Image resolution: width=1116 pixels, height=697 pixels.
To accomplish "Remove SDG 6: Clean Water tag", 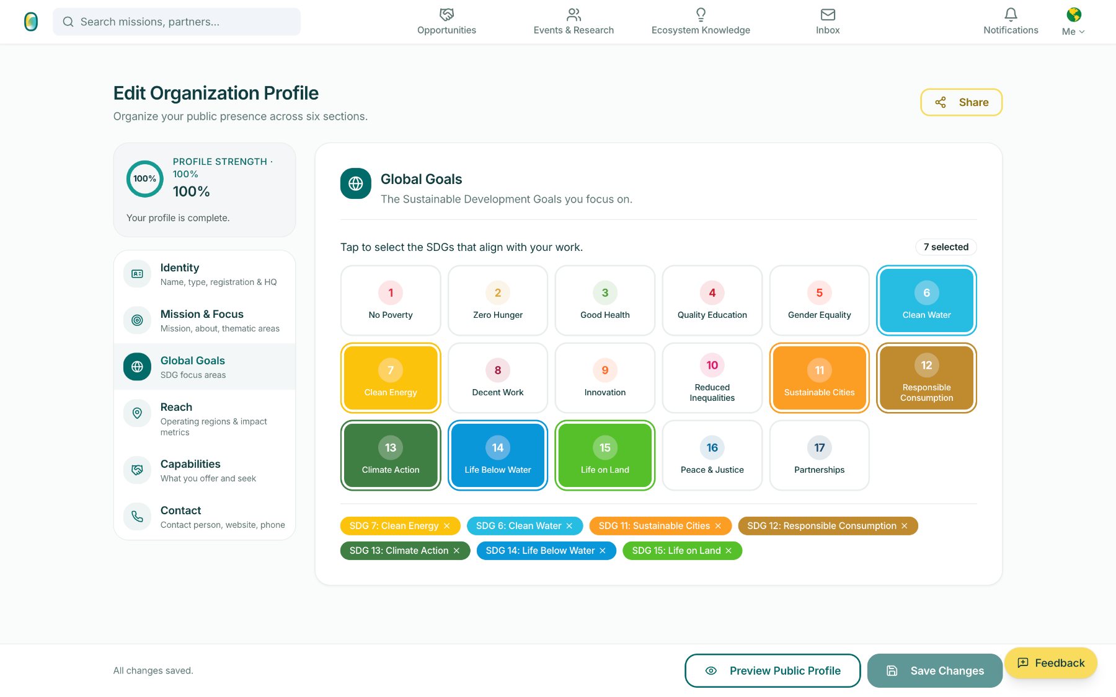I will pos(569,526).
